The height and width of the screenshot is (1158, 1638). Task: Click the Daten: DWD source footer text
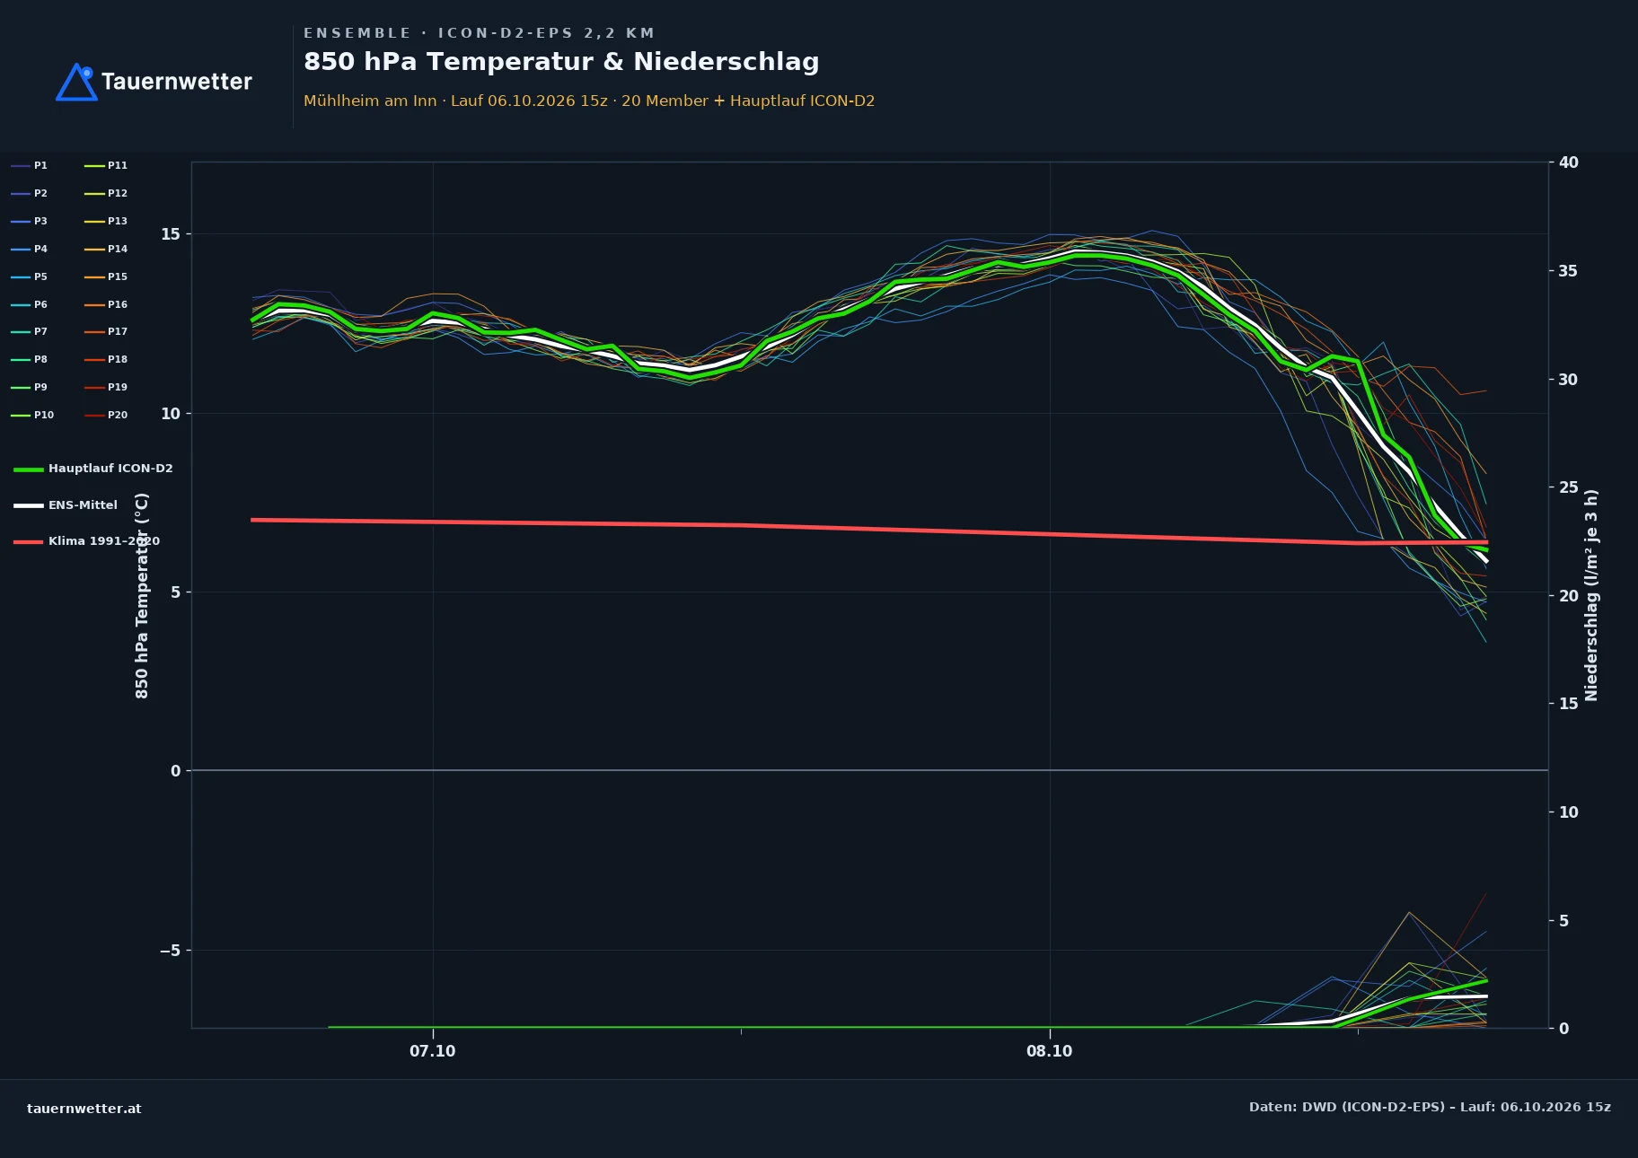[x=1430, y=1107]
